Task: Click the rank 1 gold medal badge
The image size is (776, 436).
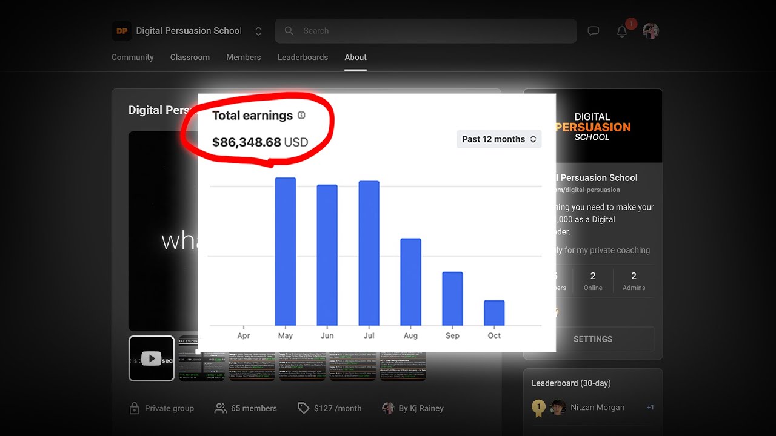Action: coord(538,408)
